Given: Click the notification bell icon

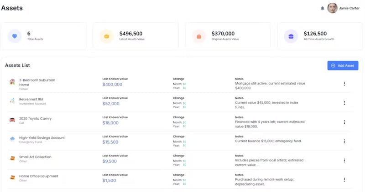Looking at the screenshot, I should [323, 8].
